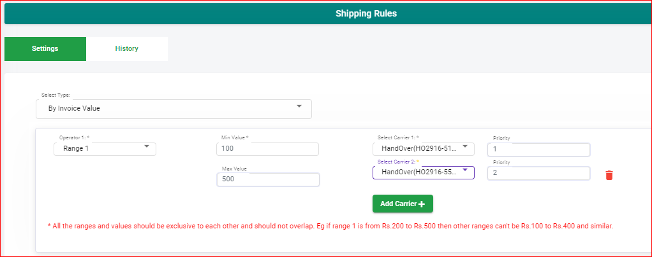Select the Settings tab
This screenshot has width=652, height=257.
[45, 49]
